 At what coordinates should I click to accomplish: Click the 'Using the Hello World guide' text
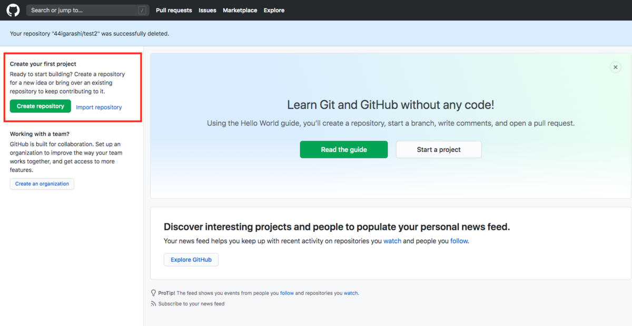point(391,124)
